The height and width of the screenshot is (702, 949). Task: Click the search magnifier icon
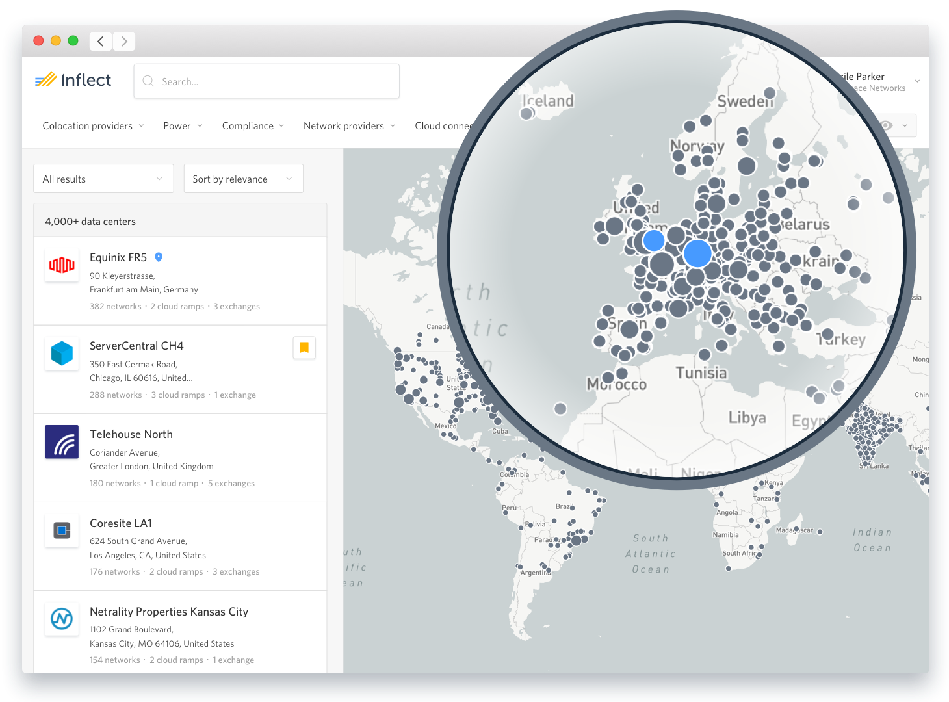click(x=148, y=81)
